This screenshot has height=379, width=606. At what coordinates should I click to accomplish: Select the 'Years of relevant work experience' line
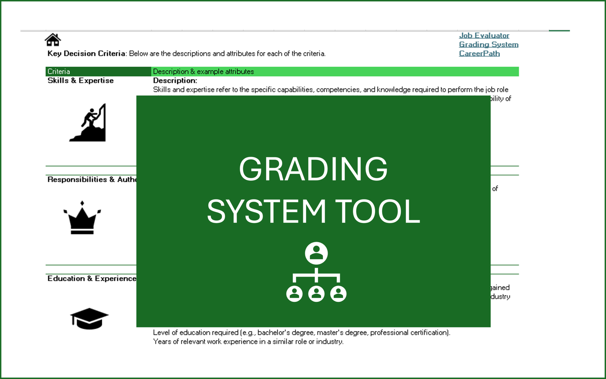point(248,342)
